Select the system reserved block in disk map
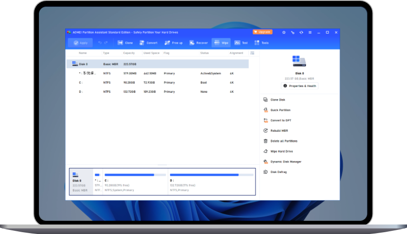This screenshot has width=407, height=234. click(98, 182)
